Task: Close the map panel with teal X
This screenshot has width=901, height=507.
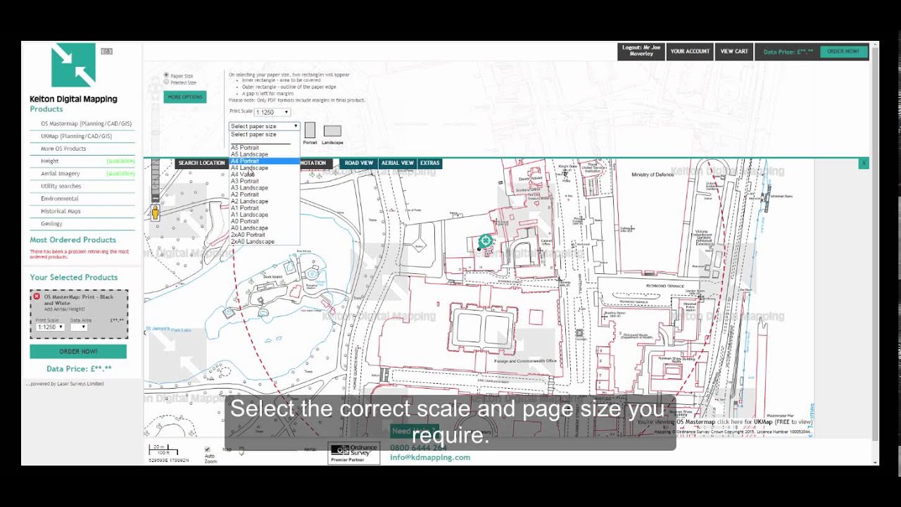Action: pyautogui.click(x=864, y=163)
